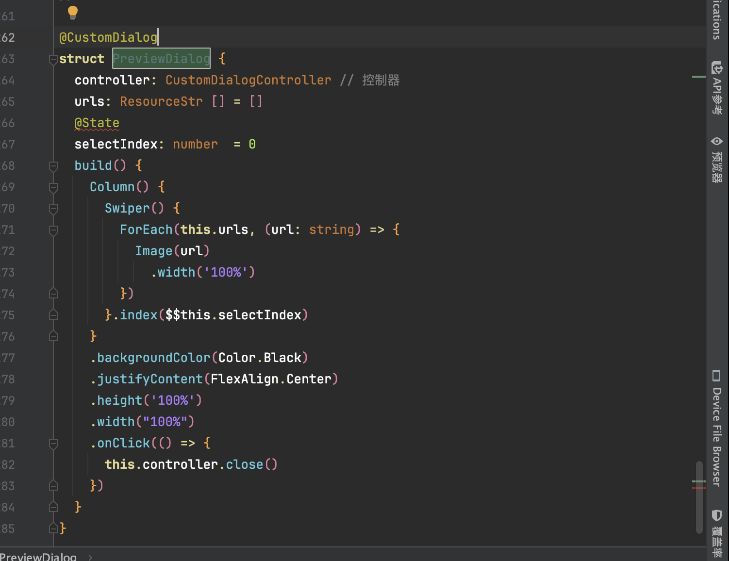
Task: Collapse the Swiper() fold marker
Action: click(53, 209)
